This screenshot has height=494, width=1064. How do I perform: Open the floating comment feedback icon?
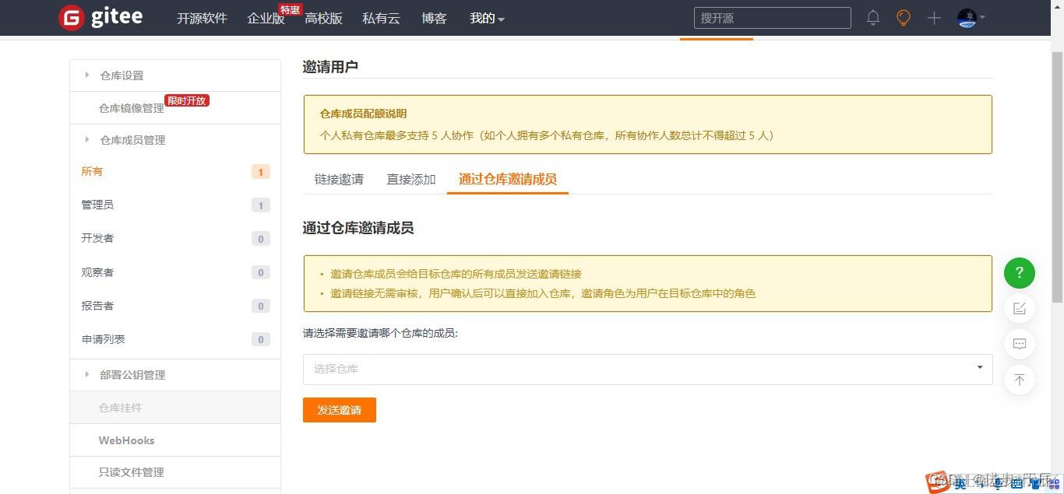(1019, 344)
